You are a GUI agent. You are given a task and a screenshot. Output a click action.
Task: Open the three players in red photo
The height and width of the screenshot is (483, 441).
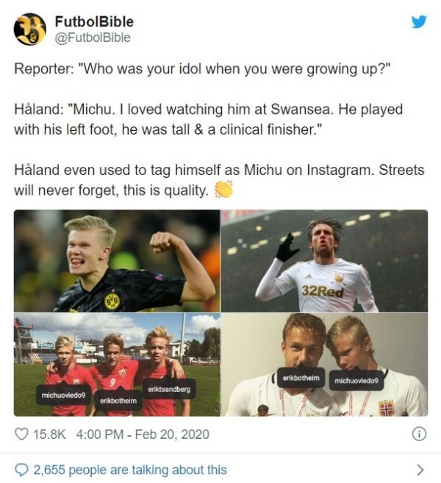(x=117, y=365)
